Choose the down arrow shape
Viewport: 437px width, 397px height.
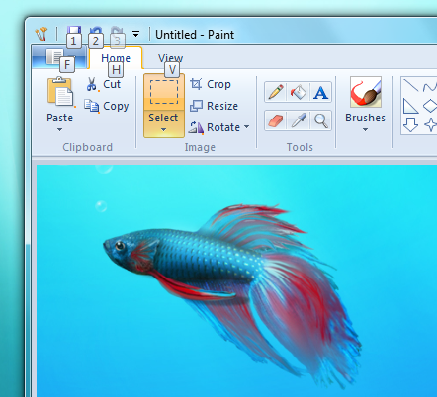tap(410, 124)
